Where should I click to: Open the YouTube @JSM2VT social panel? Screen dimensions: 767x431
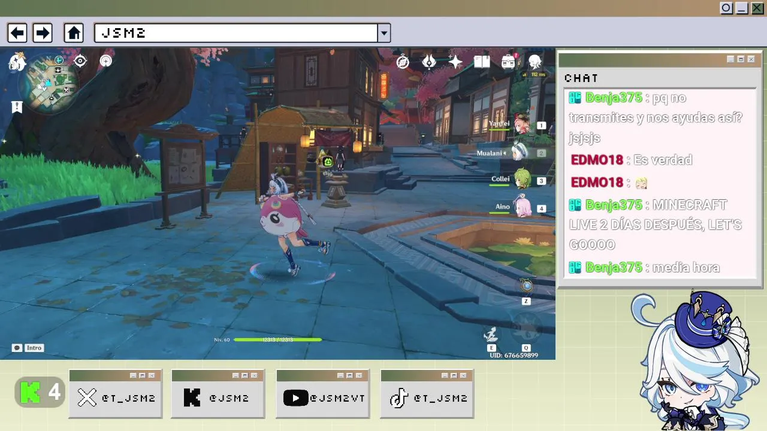[x=323, y=393]
